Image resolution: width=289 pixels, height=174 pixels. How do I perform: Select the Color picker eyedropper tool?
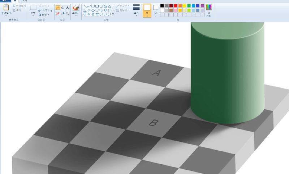click(62, 13)
